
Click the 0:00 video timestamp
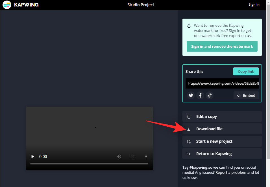pyautogui.click(x=43, y=157)
